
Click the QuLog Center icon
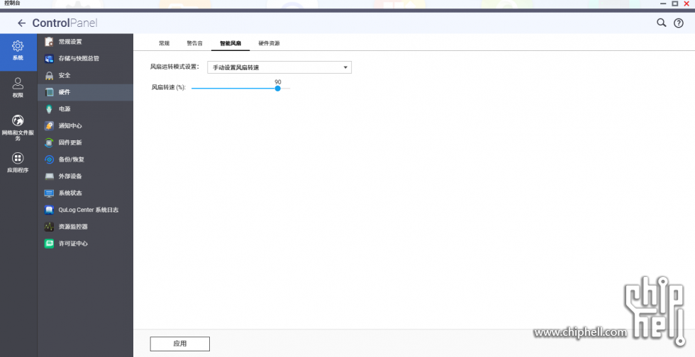49,210
